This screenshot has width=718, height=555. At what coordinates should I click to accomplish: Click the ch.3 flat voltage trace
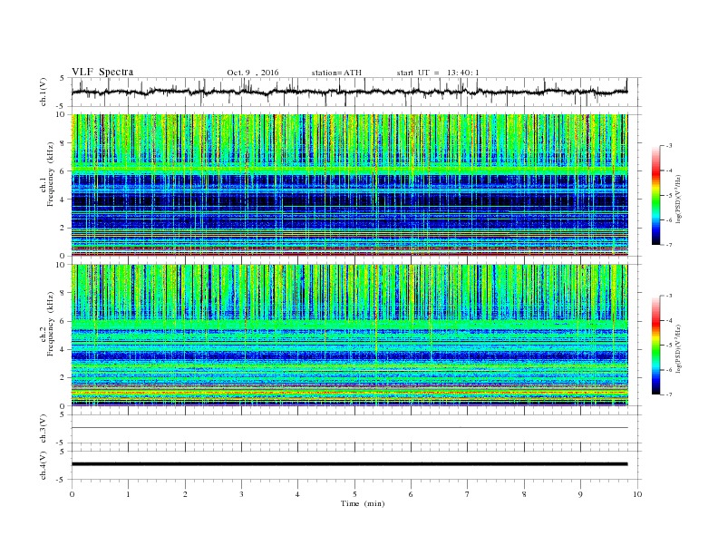point(349,428)
